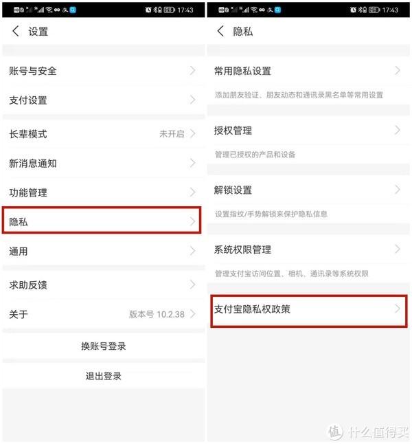Tap Wi-Fi icon in right status bar
The height and width of the screenshot is (444, 412).
pos(254,10)
